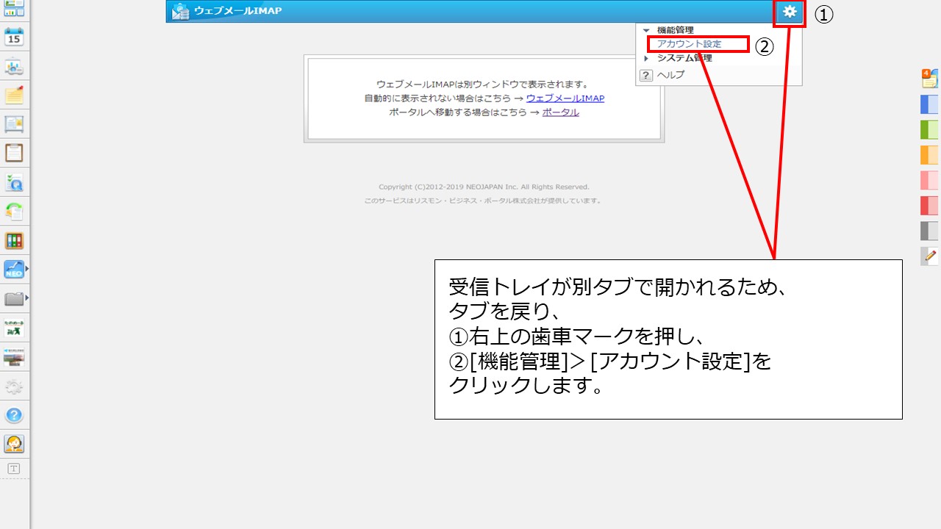The height and width of the screenshot is (529, 941).
Task: Click the NEO application icon in sidebar
Action: [x=13, y=269]
